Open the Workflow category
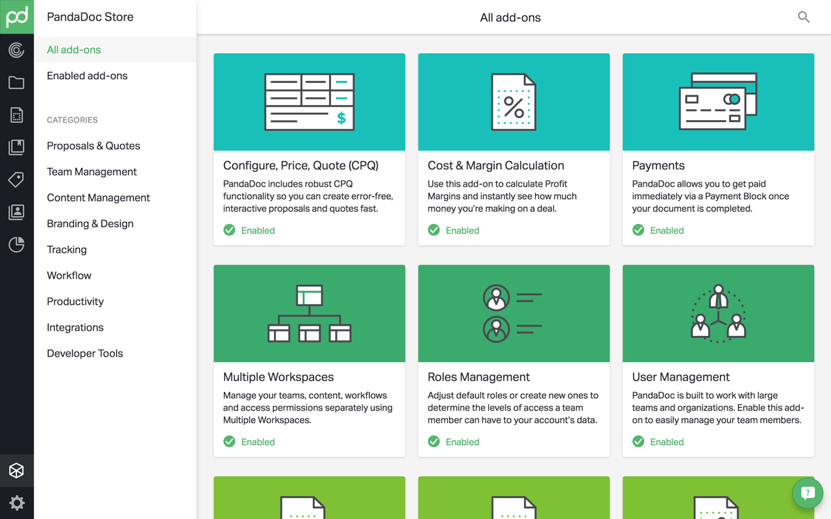Screen dimensions: 831x519 [69, 276]
